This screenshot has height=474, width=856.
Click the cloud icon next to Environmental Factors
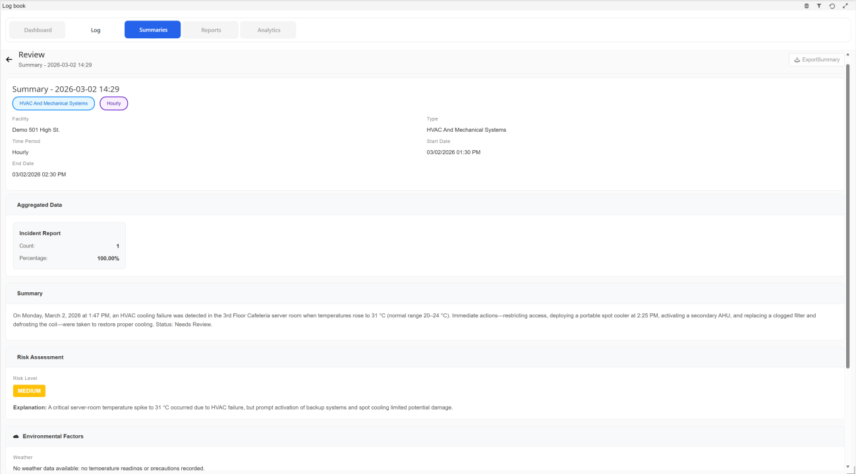tap(16, 436)
